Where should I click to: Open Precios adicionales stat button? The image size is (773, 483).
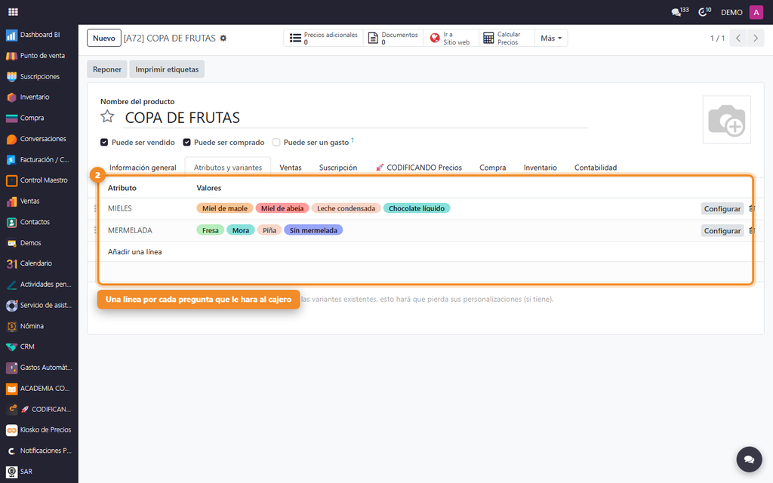point(323,38)
